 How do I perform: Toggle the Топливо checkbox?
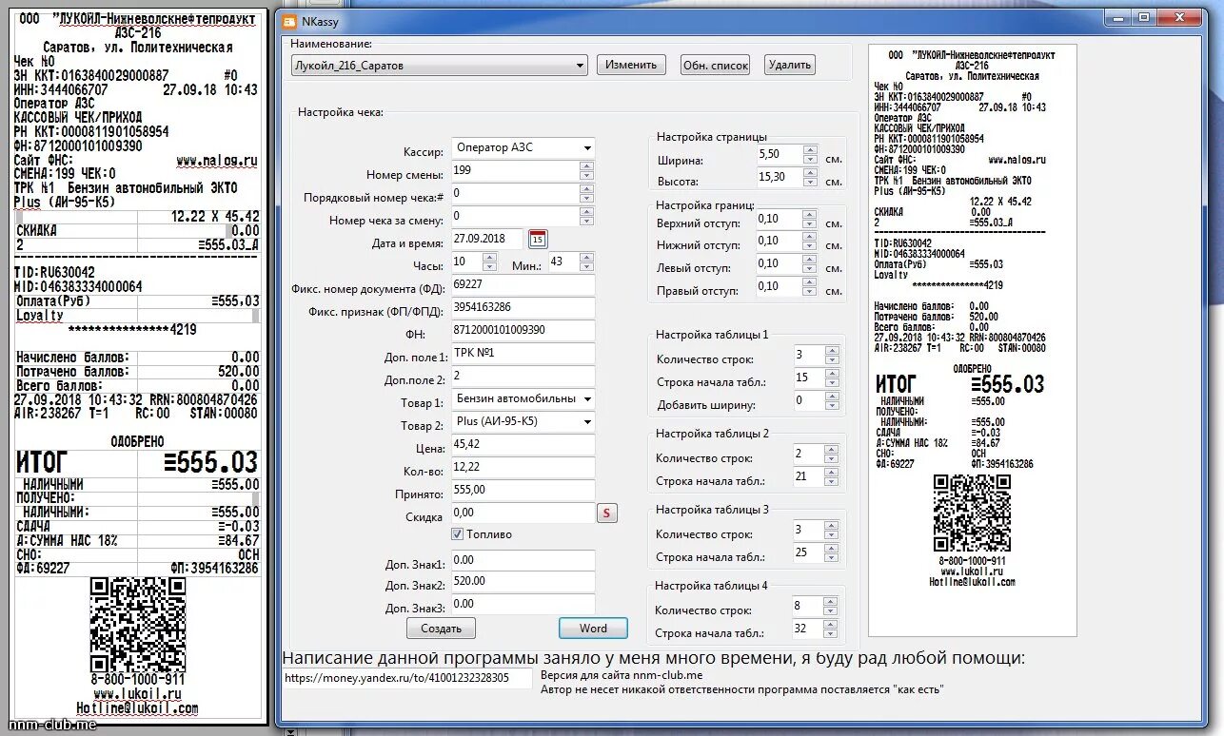[458, 534]
